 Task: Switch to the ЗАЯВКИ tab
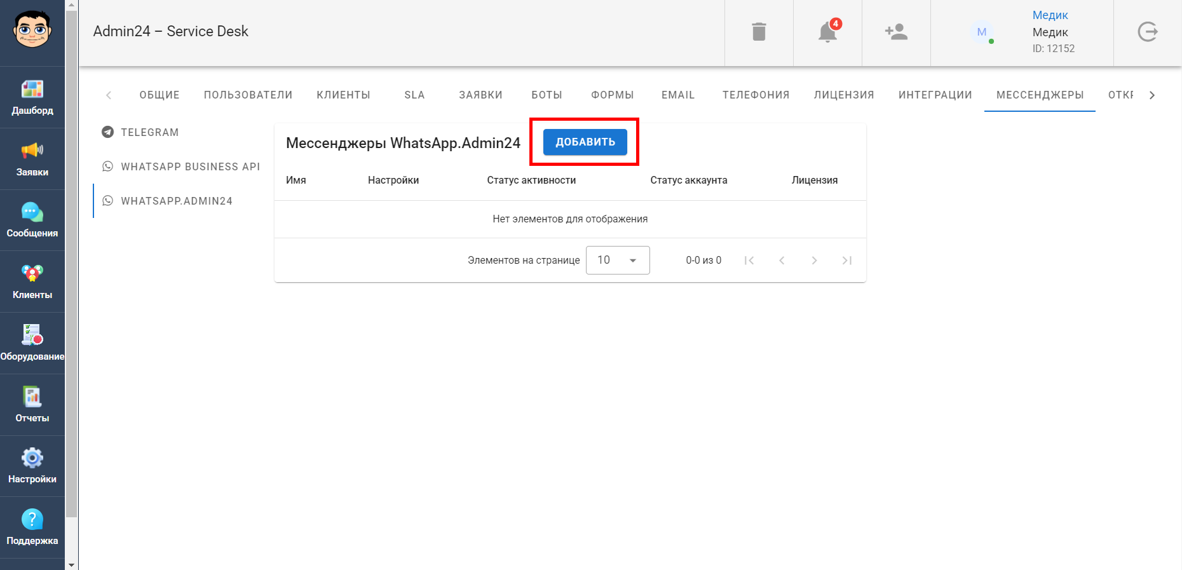pos(480,95)
